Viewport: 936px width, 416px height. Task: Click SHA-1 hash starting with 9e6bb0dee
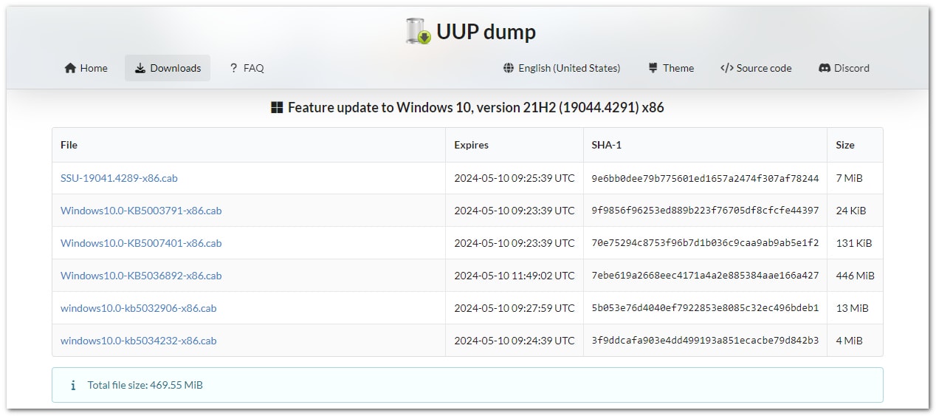(705, 178)
